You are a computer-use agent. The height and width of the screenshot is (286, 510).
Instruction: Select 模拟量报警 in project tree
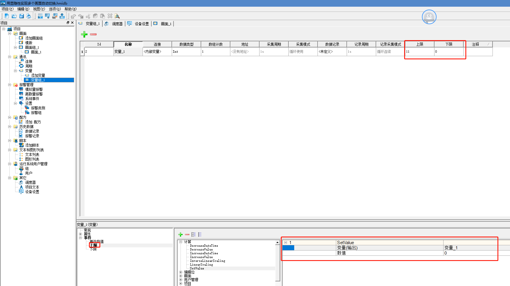coord(34,89)
